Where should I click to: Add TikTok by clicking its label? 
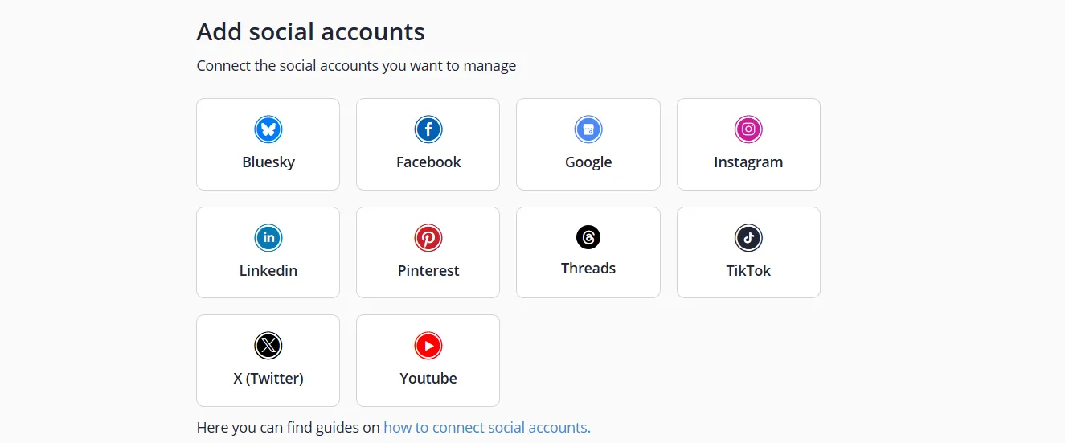[x=748, y=270]
